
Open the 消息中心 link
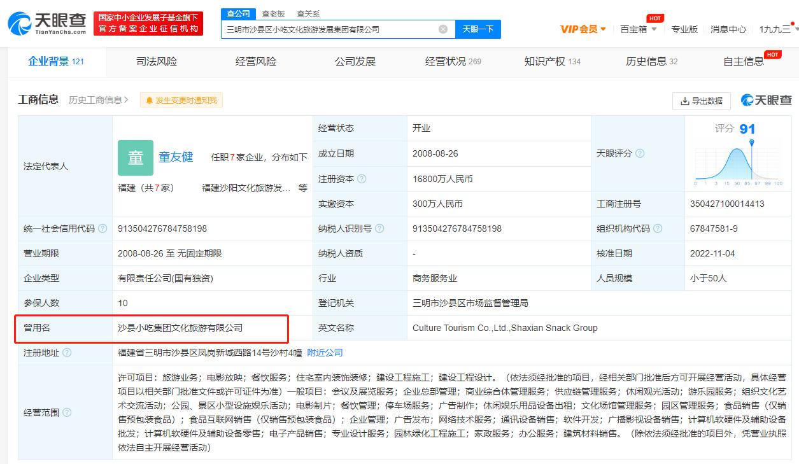coord(728,29)
